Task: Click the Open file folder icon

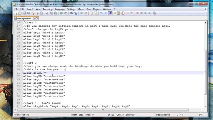Action: 20,13
